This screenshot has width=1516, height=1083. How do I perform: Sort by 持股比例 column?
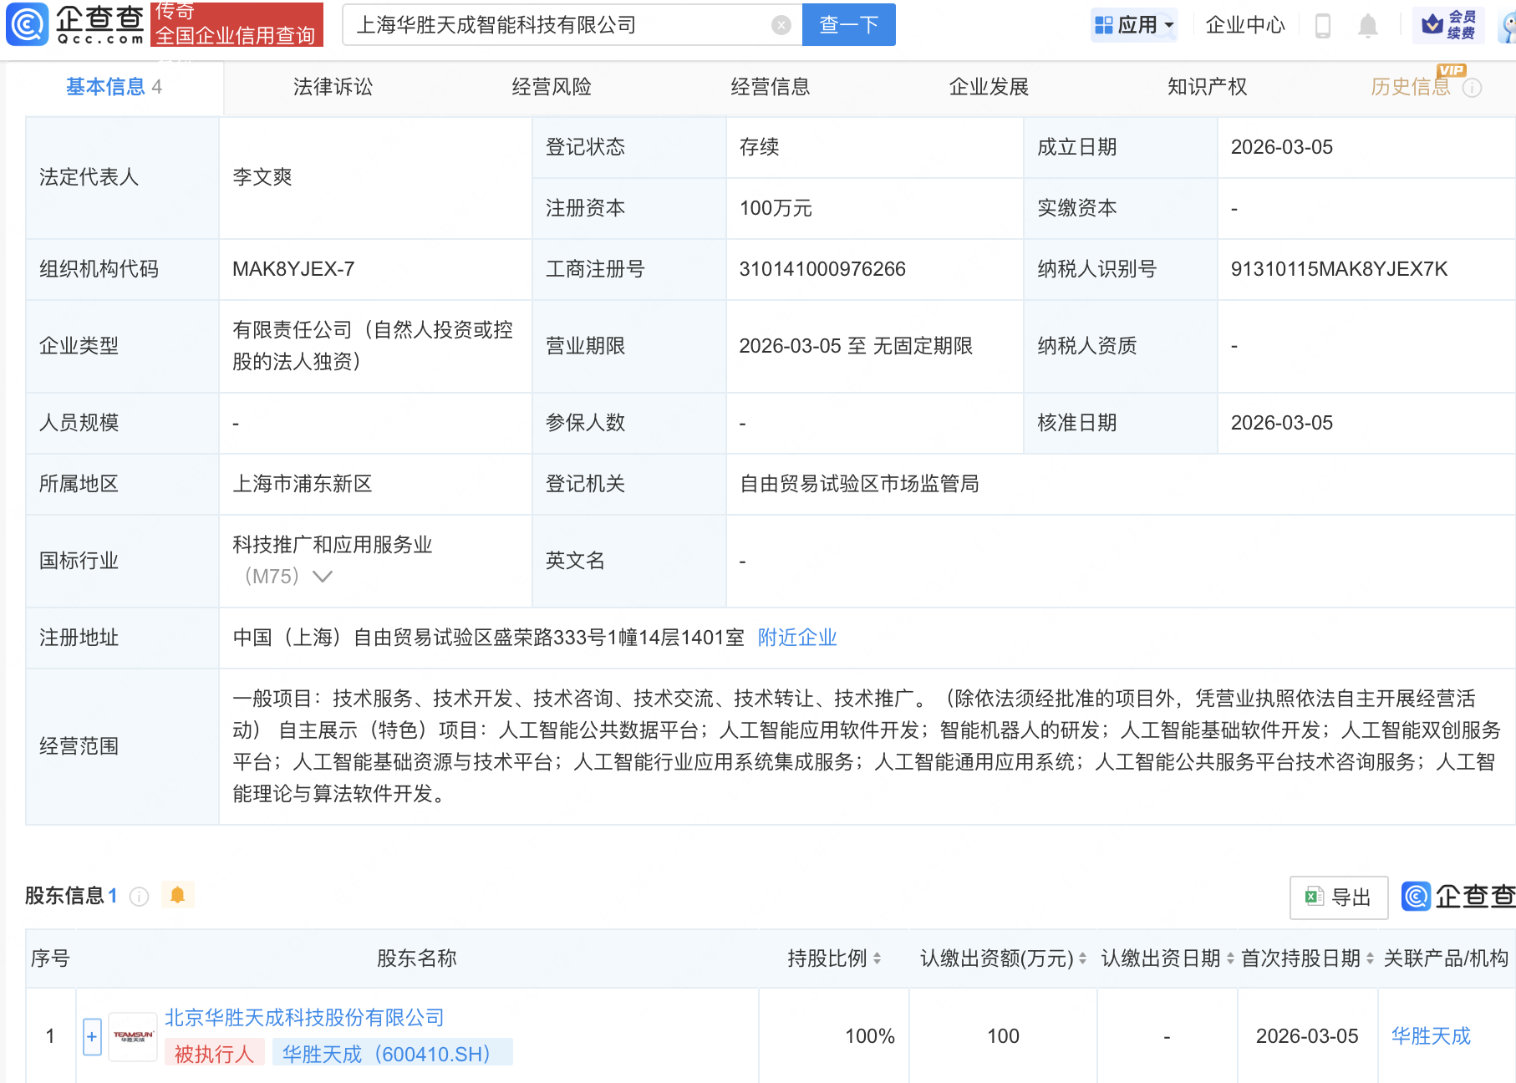tap(877, 958)
